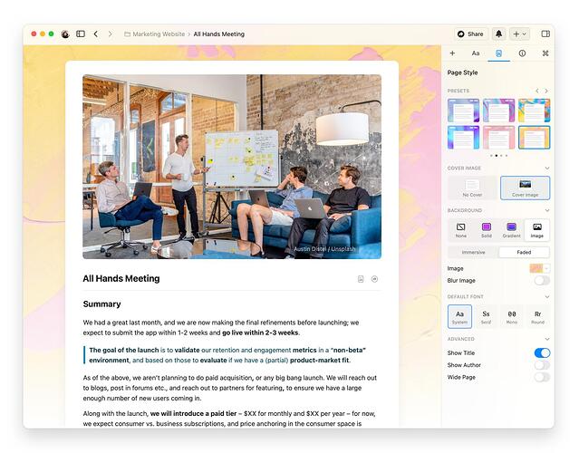Click the Share button
Viewport: 579px width, 453px height.
tap(470, 34)
